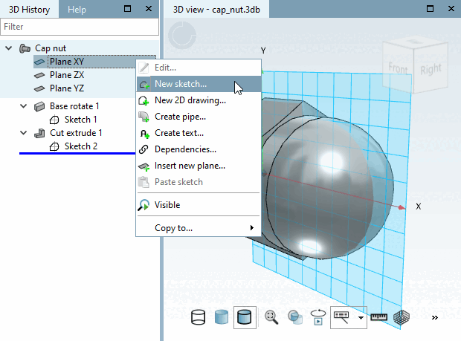Click the Dependencies link icon
Screen dimensions: 461x341
(x=144, y=149)
